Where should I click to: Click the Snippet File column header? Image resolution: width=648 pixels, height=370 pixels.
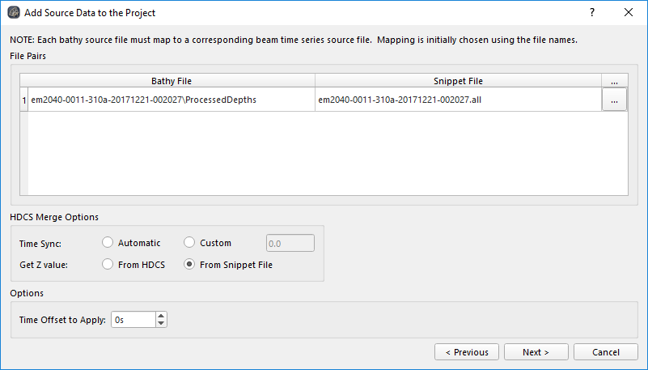coord(458,81)
